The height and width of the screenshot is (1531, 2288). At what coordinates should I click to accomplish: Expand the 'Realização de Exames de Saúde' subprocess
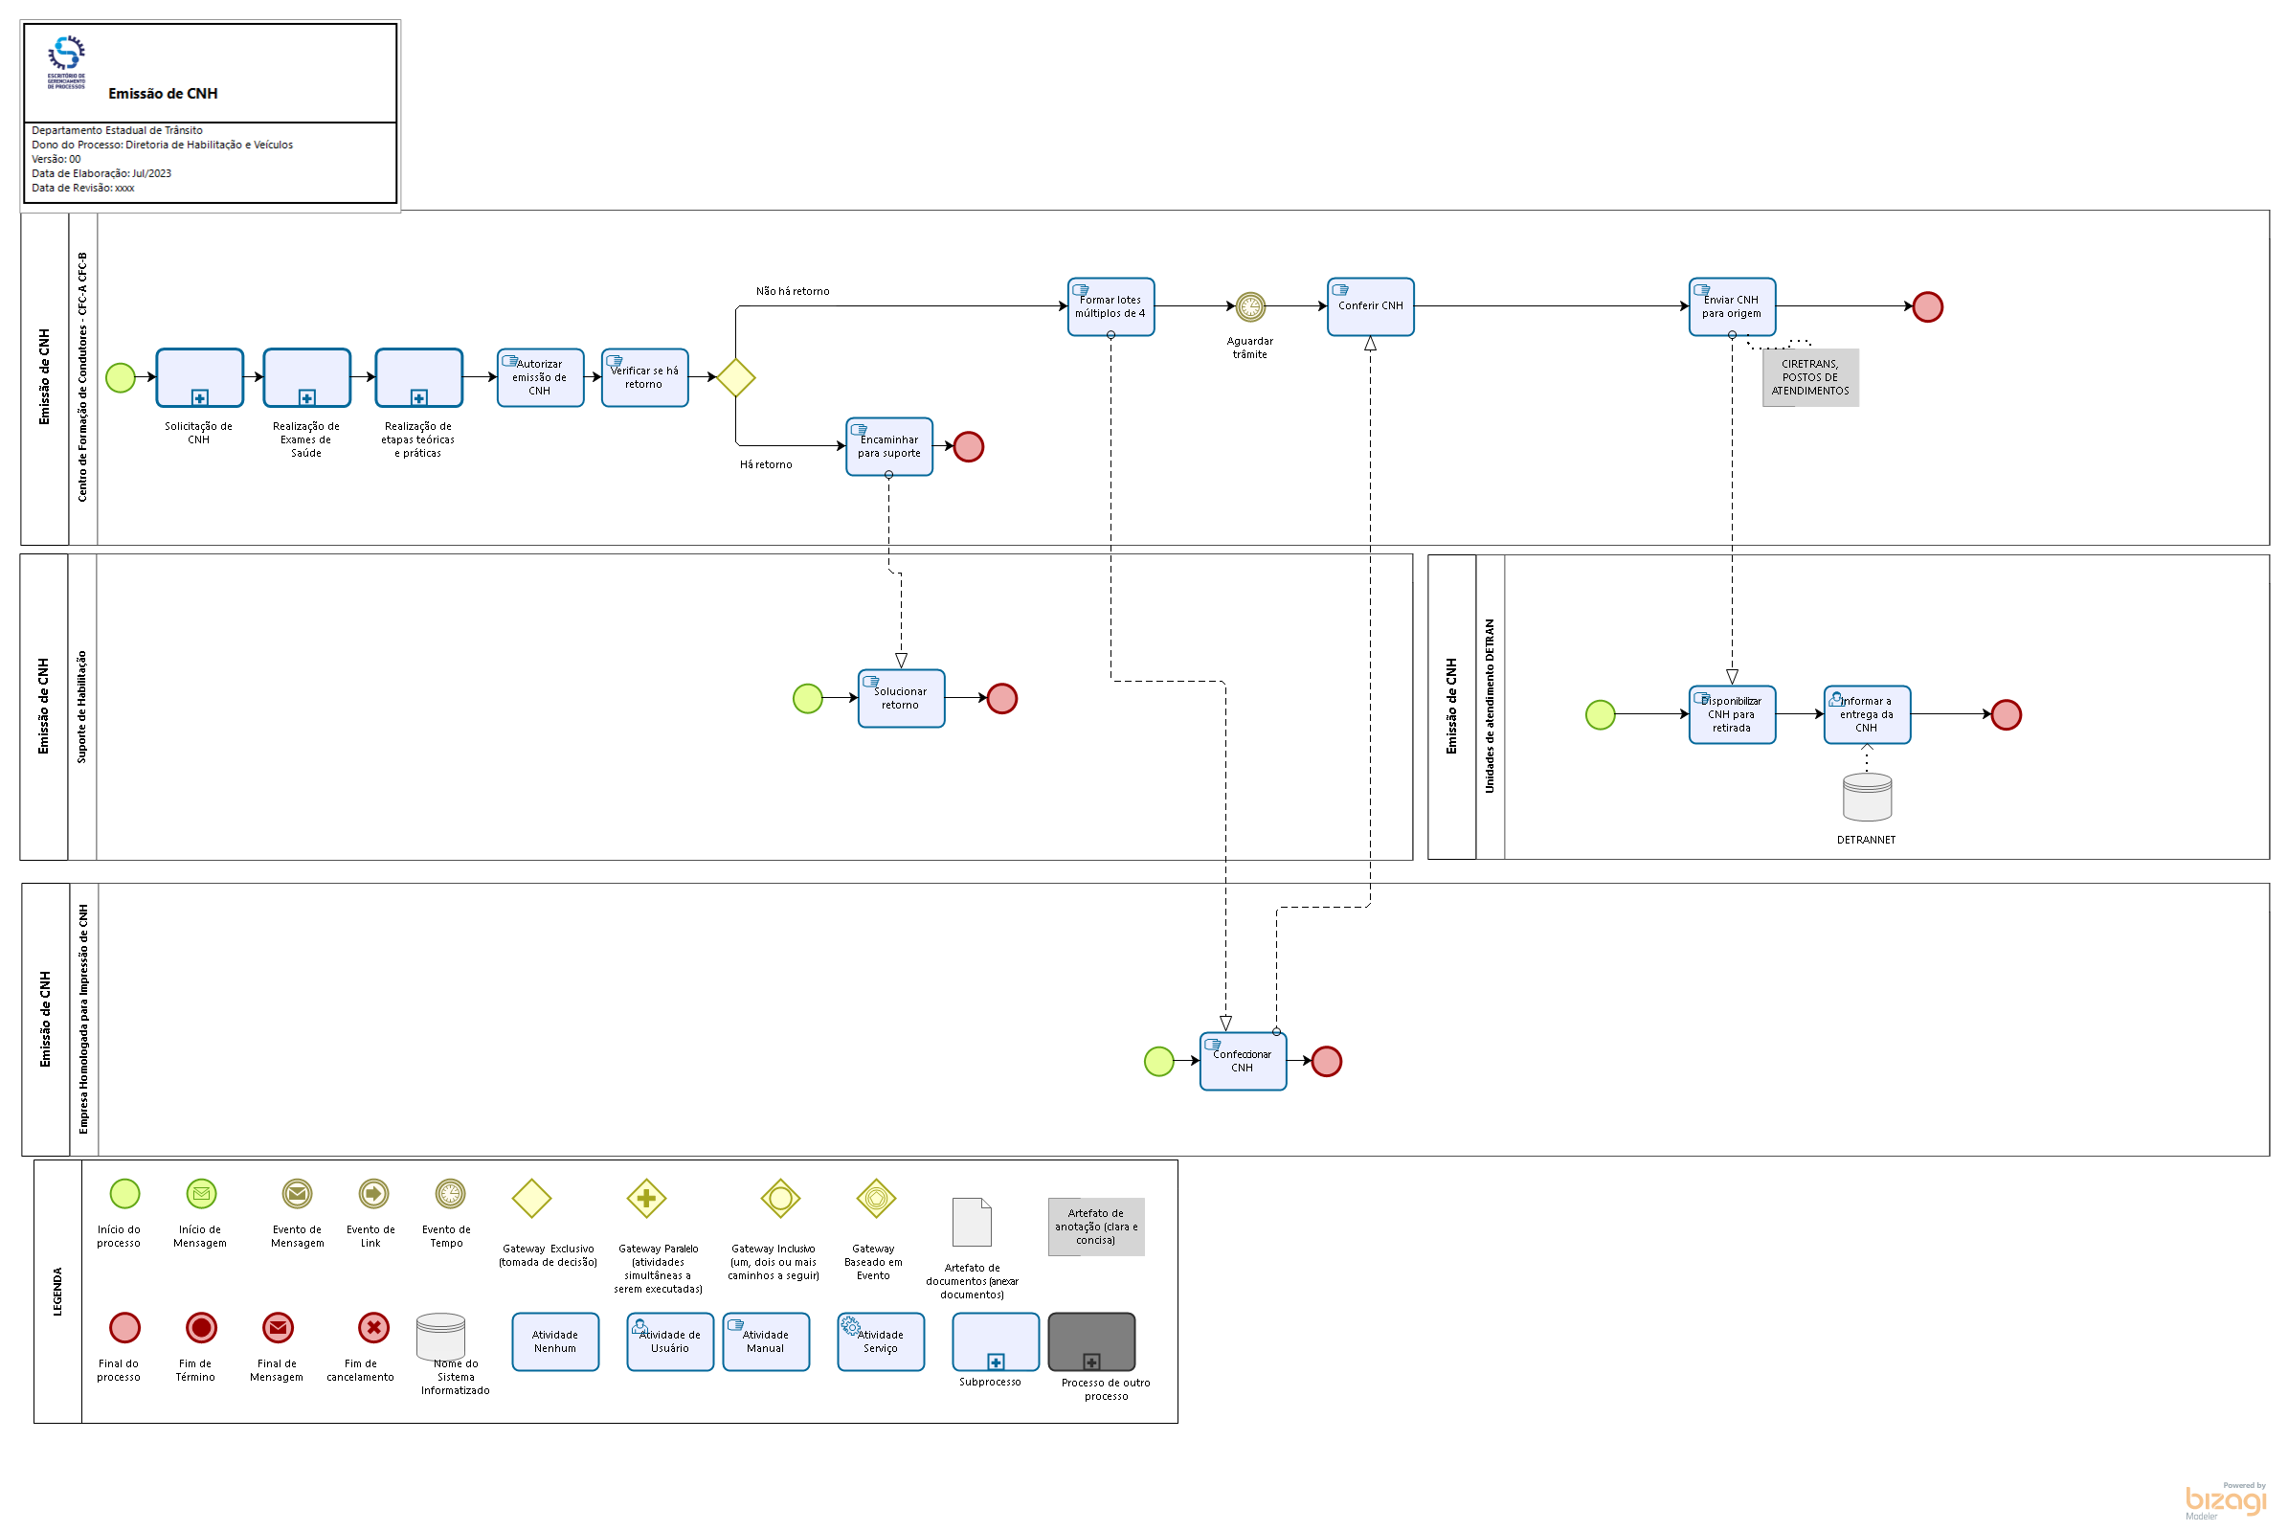[306, 397]
